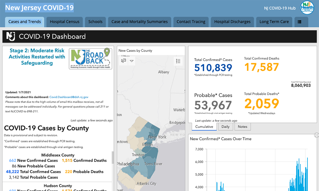Click the 7,000 axis label on chart
Screen dimensions: 319x191
(199, 149)
